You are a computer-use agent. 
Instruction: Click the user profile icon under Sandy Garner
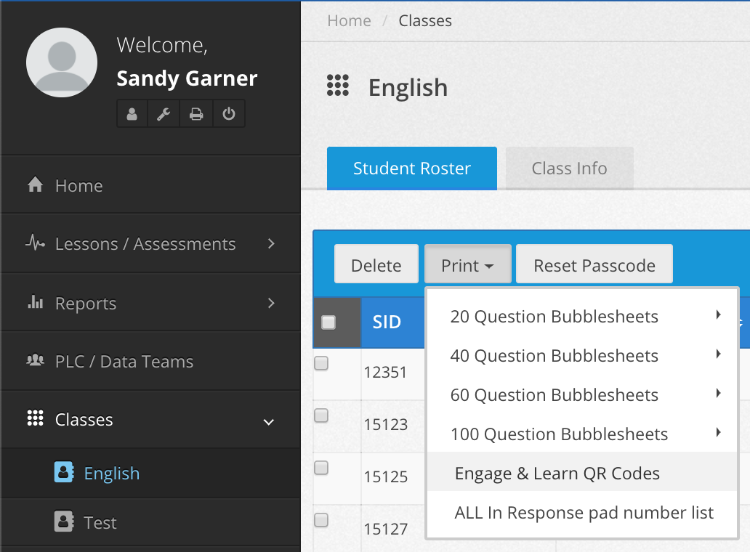[132, 114]
